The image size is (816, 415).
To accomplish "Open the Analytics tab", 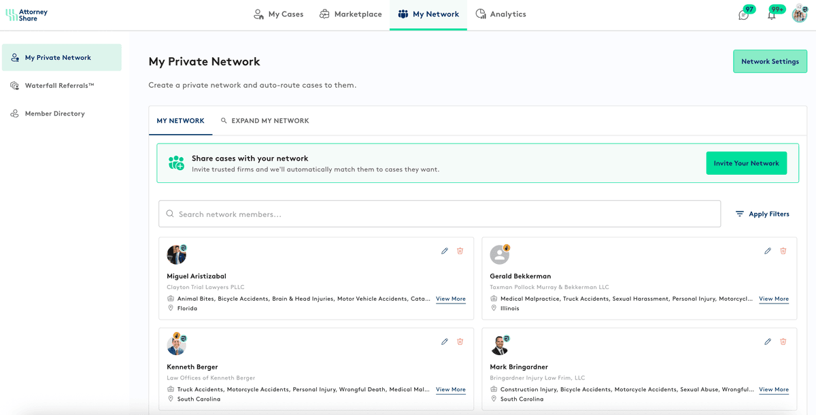I will click(500, 14).
